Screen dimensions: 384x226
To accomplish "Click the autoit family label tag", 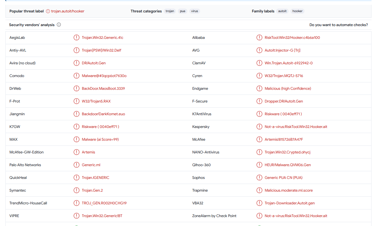I will (x=282, y=11).
